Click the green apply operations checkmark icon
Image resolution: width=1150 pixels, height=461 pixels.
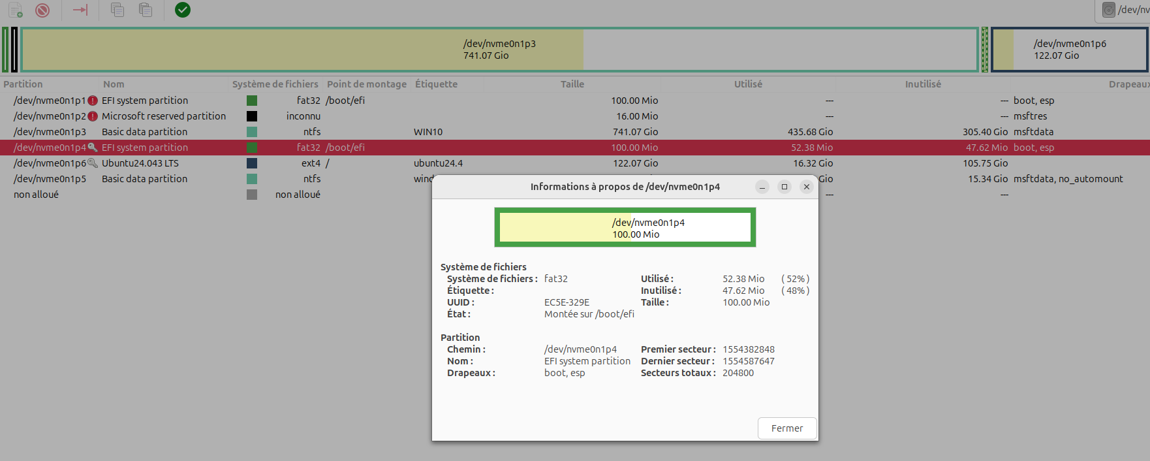point(183,10)
